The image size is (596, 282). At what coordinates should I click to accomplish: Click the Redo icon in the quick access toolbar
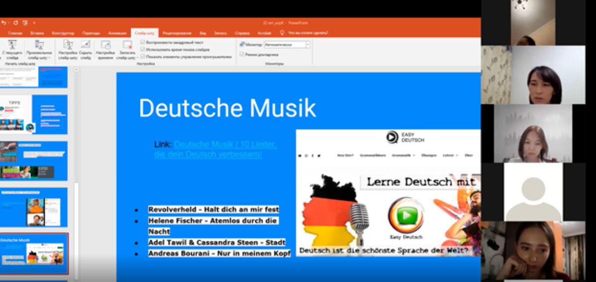click(16, 23)
